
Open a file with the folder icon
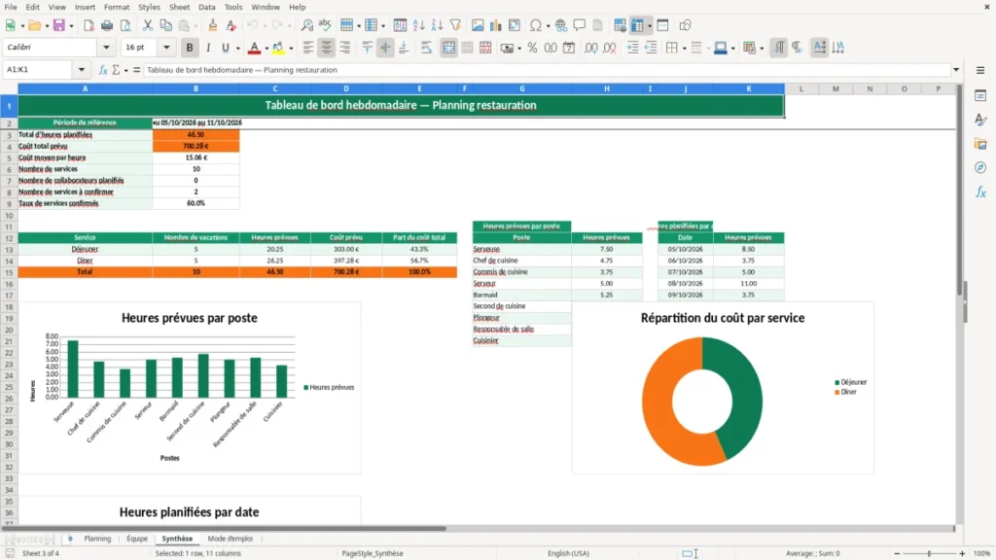[34, 25]
